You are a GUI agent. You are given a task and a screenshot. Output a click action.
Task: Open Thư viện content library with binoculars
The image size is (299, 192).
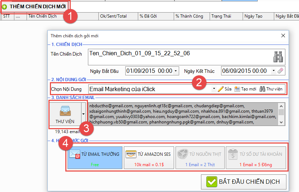click(271, 89)
